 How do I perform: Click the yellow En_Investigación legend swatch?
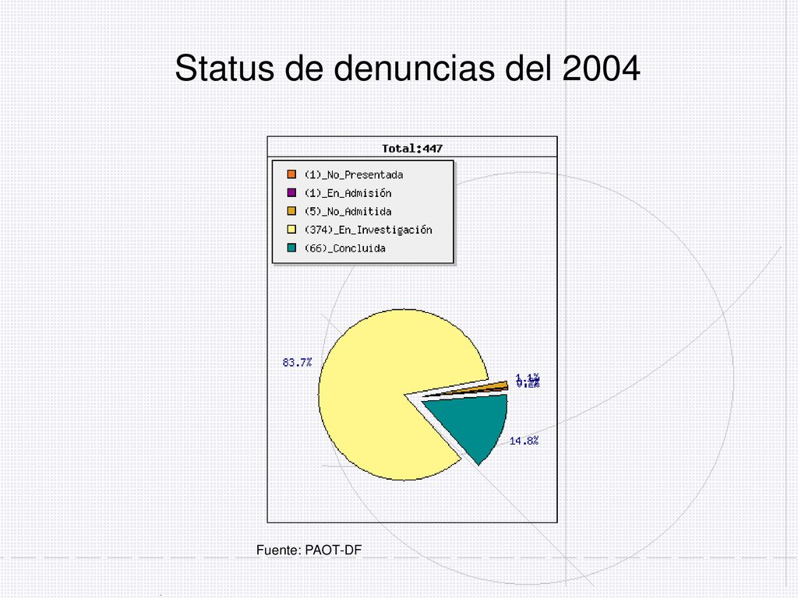point(291,230)
